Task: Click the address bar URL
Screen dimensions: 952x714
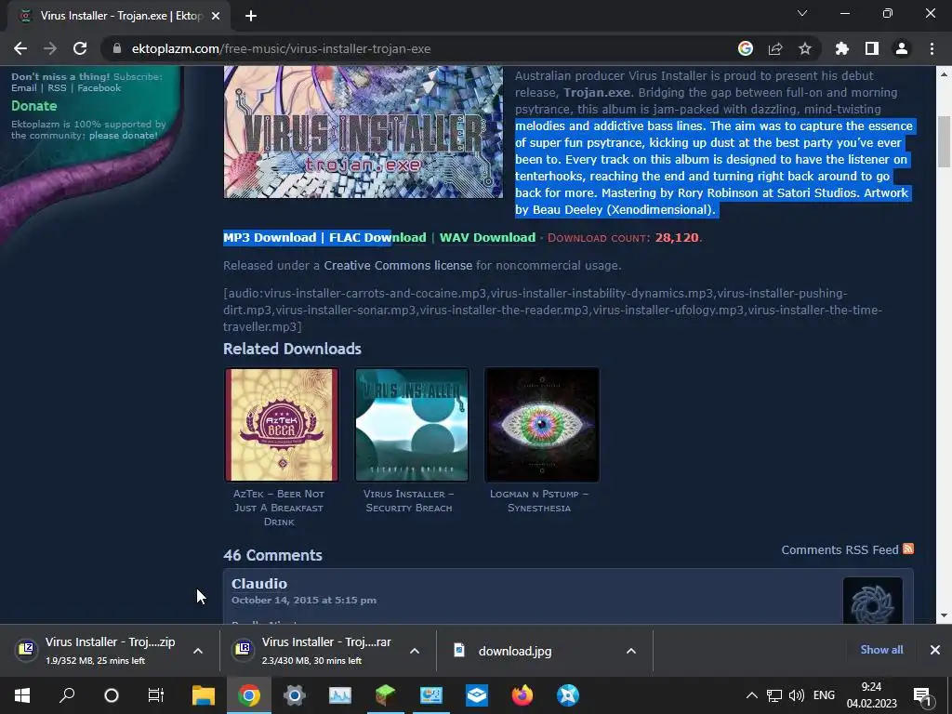Action: click(281, 48)
